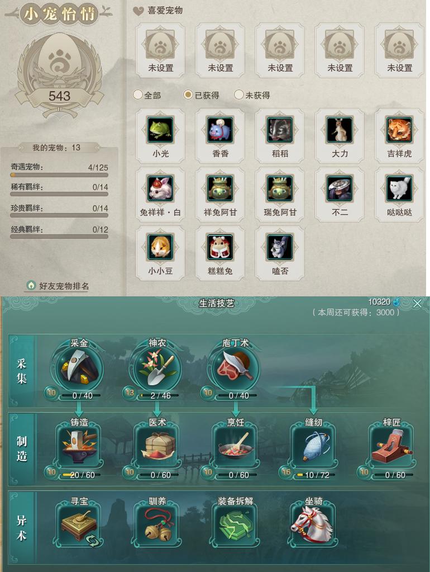
Task: Click the 奇遇宠物 progress bar
Action: point(59,175)
